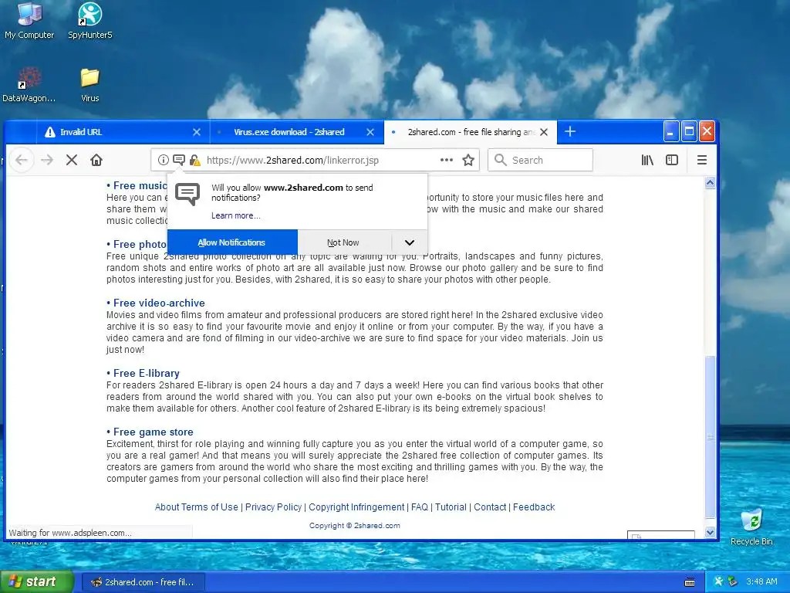790x593 pixels.
Task: Close the Invalid URL tab
Action: point(197,132)
